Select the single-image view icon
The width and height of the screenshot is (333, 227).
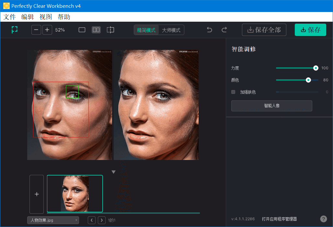coord(82,29)
